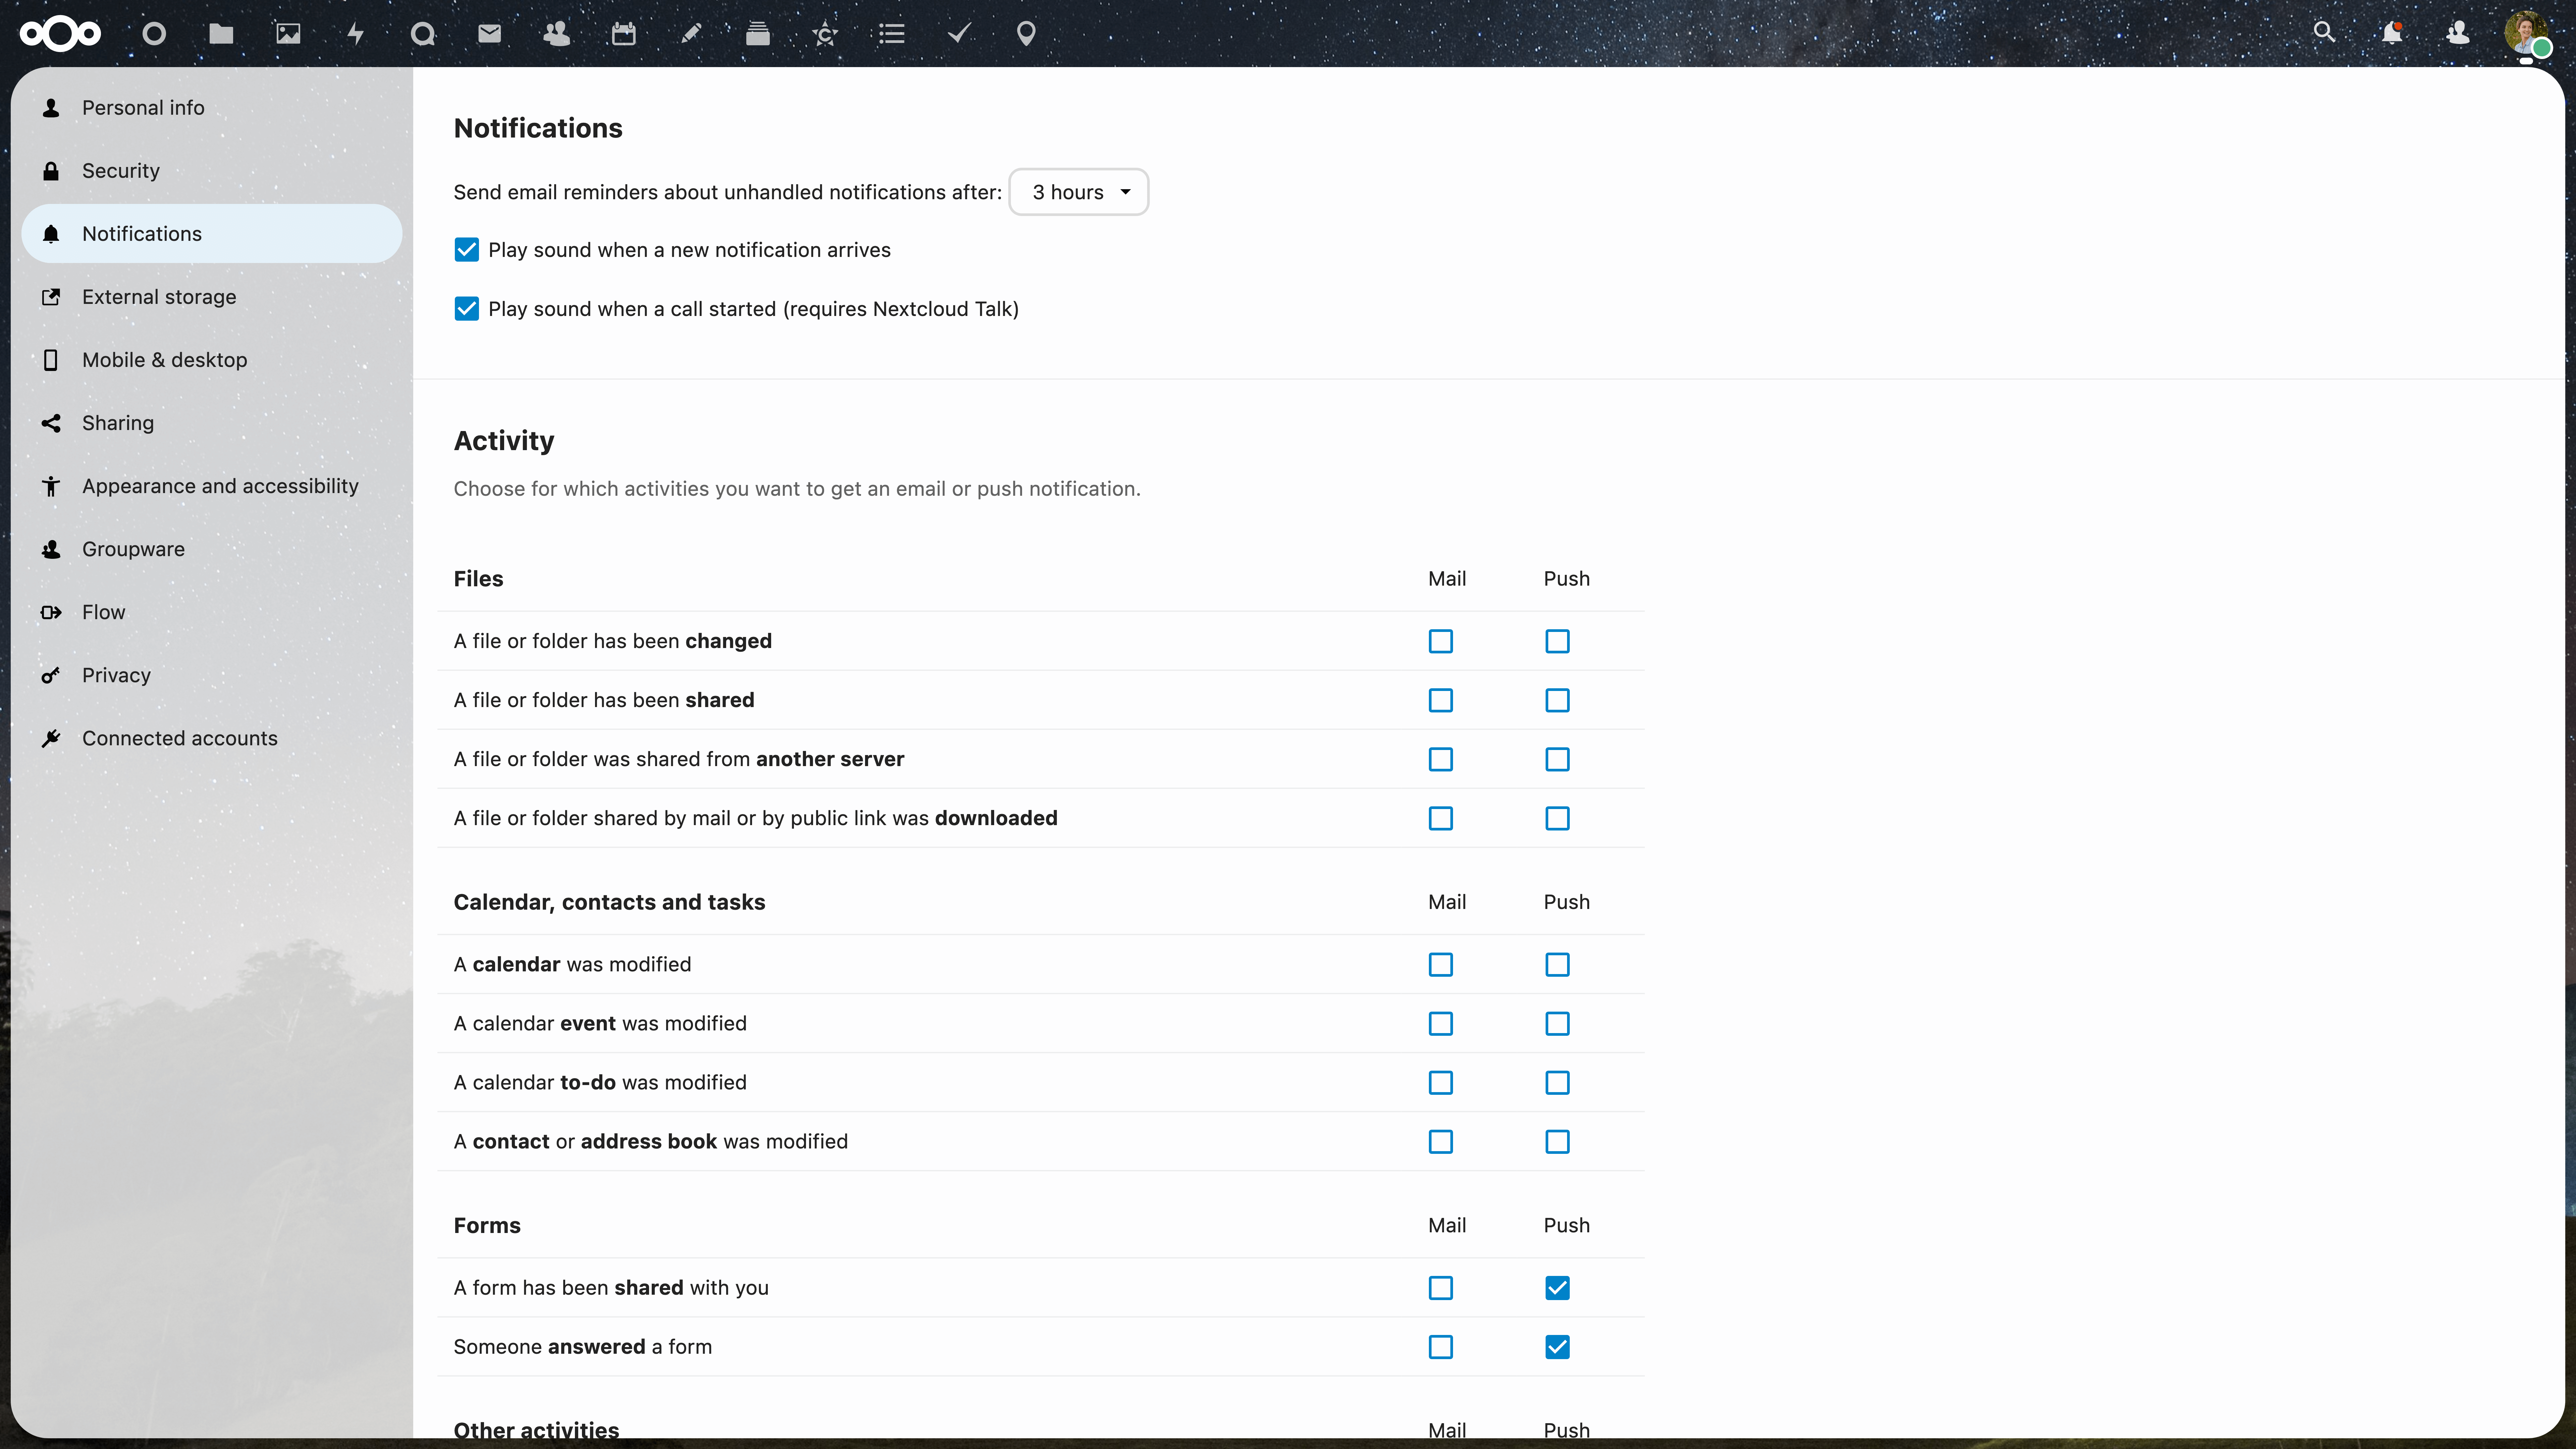This screenshot has height=1449, width=2576.
Task: Open the Forms bulleted list icon
Action: [892, 34]
